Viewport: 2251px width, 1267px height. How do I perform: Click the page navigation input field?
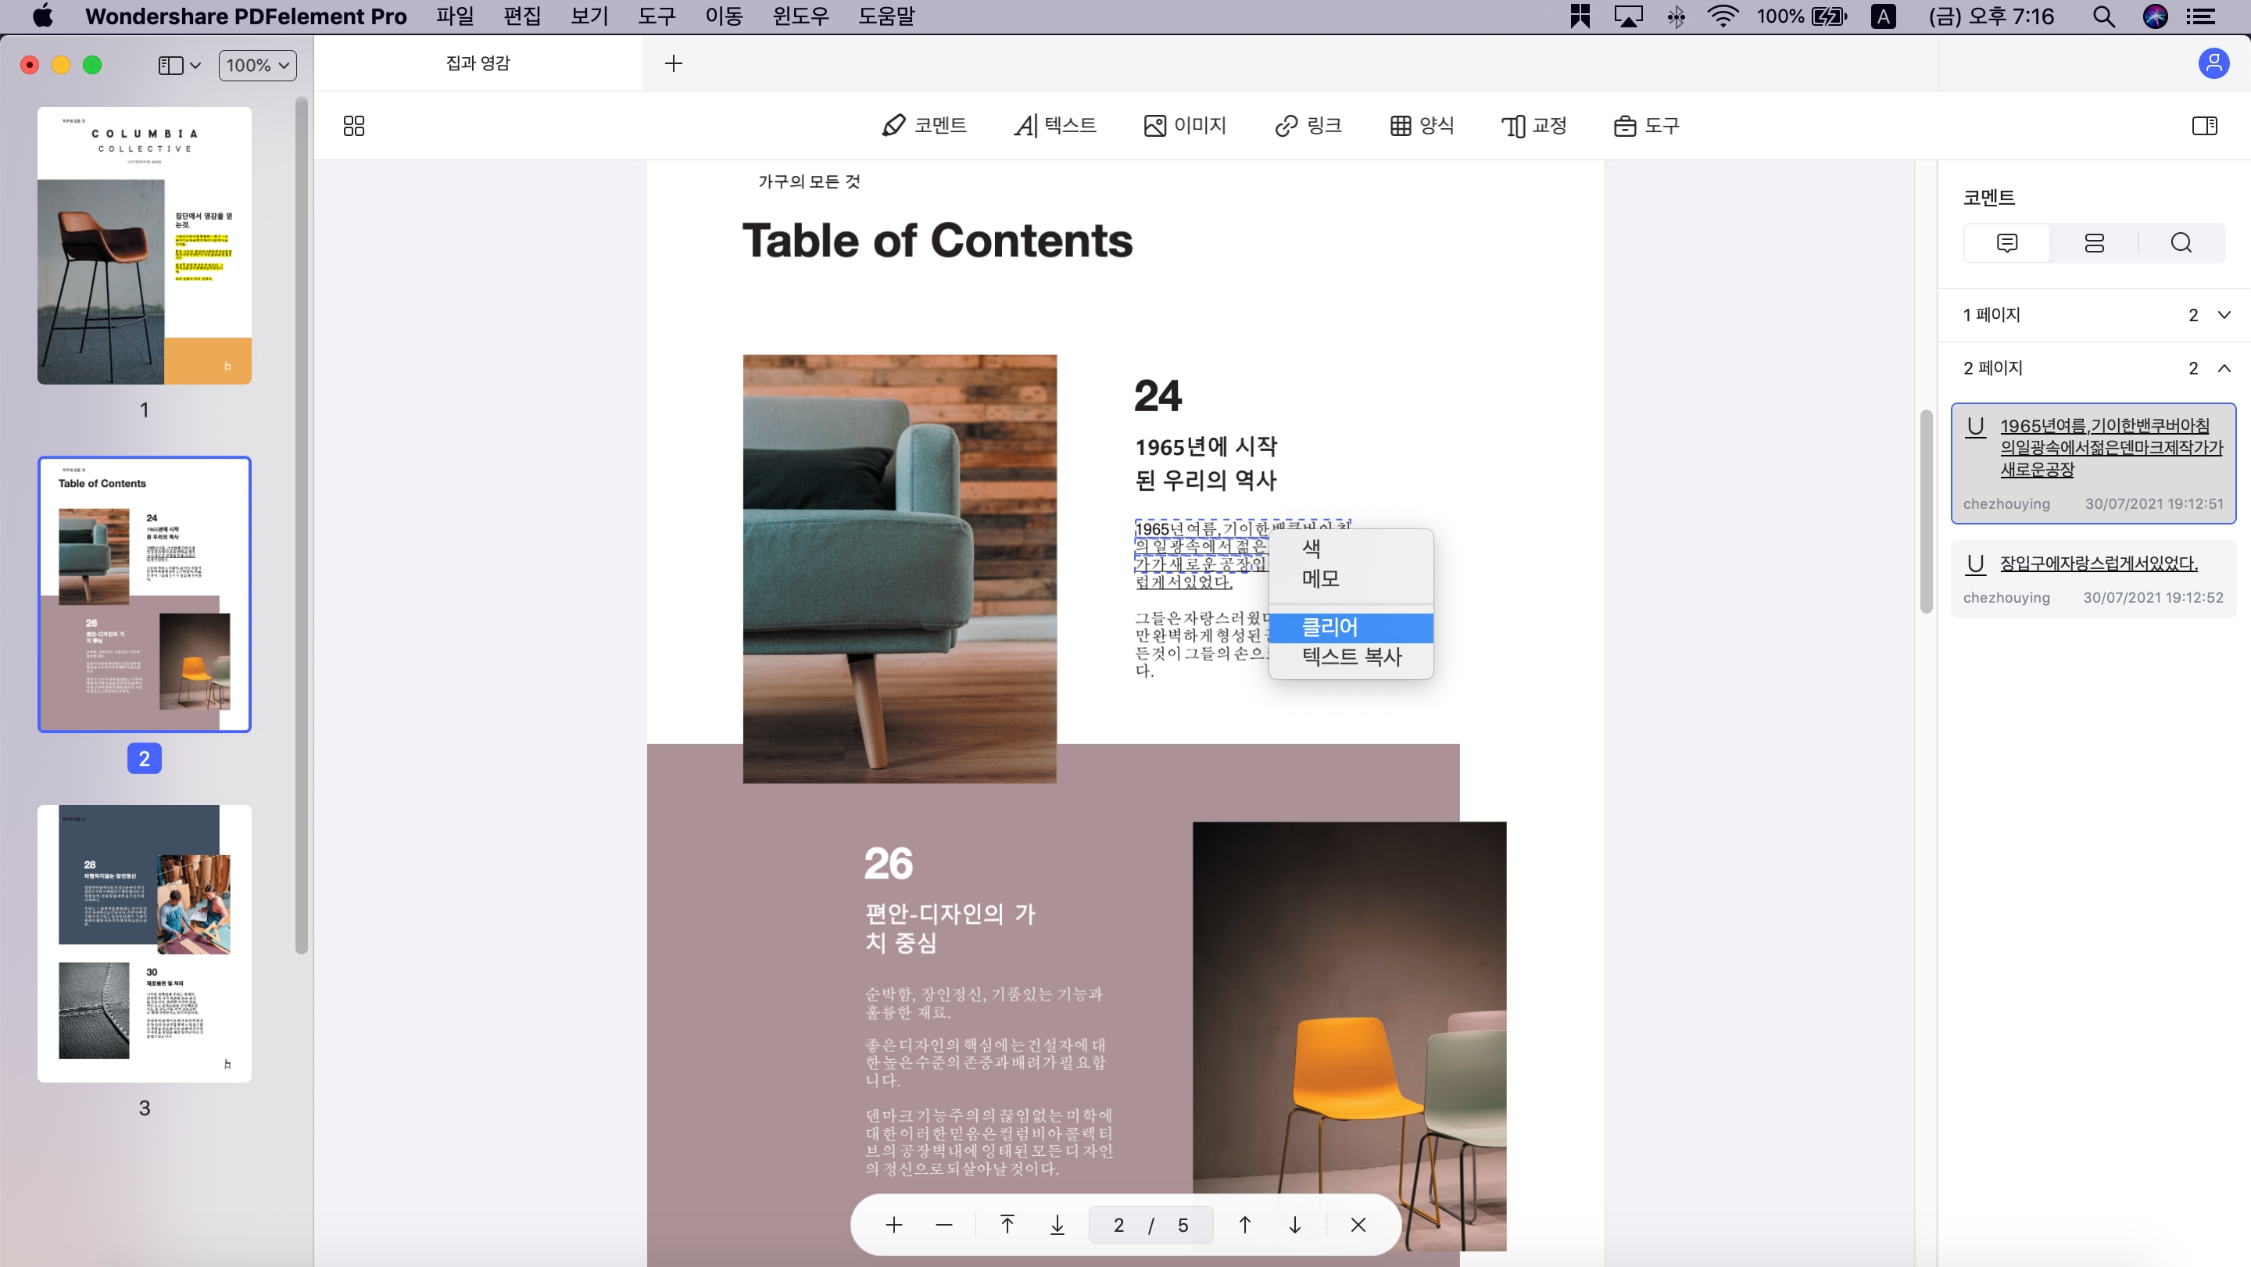click(1118, 1226)
